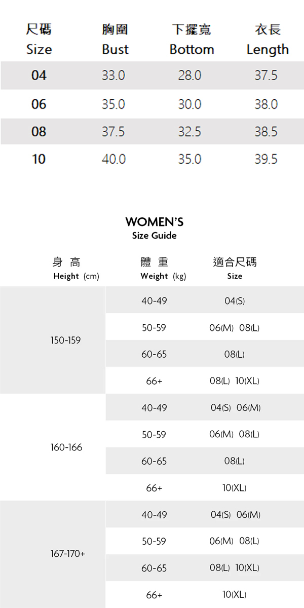The image size is (304, 608).
Task: Select size 04 row label
Action: (39, 75)
